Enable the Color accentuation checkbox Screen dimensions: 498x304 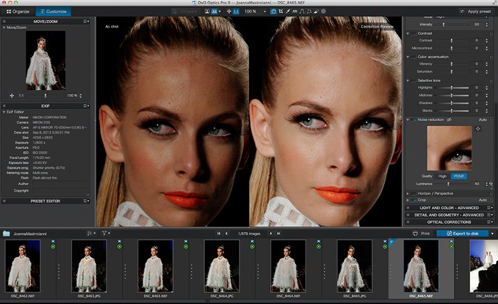click(x=413, y=57)
